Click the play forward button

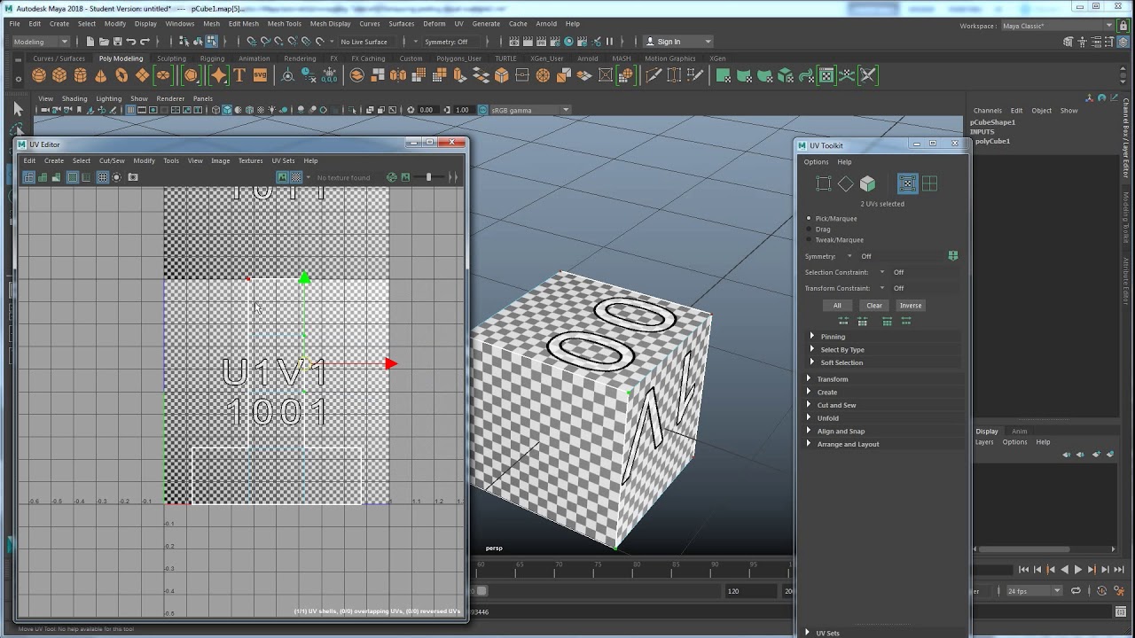(x=1078, y=570)
